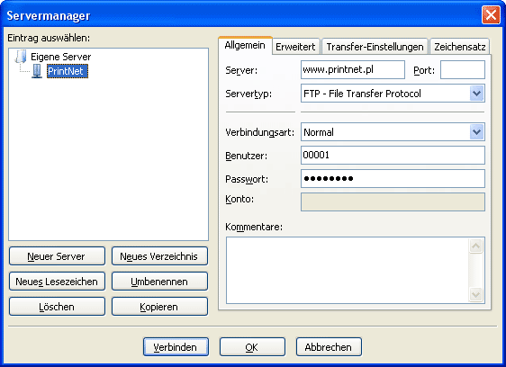506x367 pixels.
Task: Select the Allgemein tab
Action: click(x=245, y=46)
